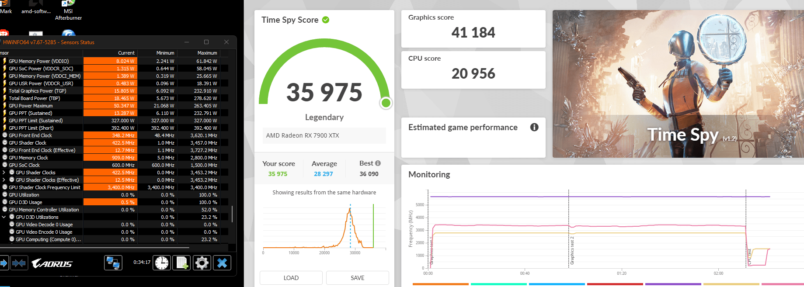Click the blue right arrow icon in HWiNFO
The image size is (804, 287).
3,263
